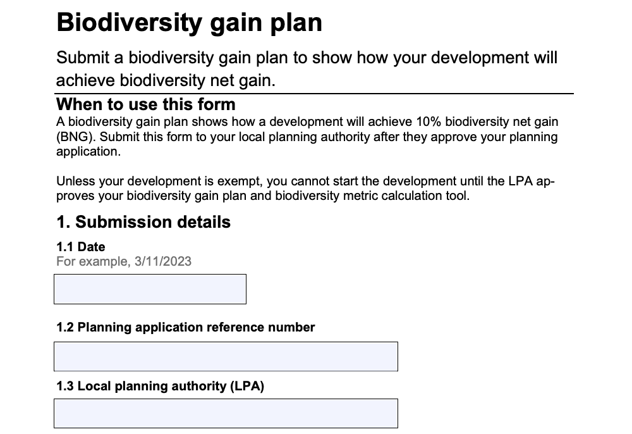This screenshot has height=434, width=632.
Task: Place cursor in the empty Date box
Action: pos(150,289)
